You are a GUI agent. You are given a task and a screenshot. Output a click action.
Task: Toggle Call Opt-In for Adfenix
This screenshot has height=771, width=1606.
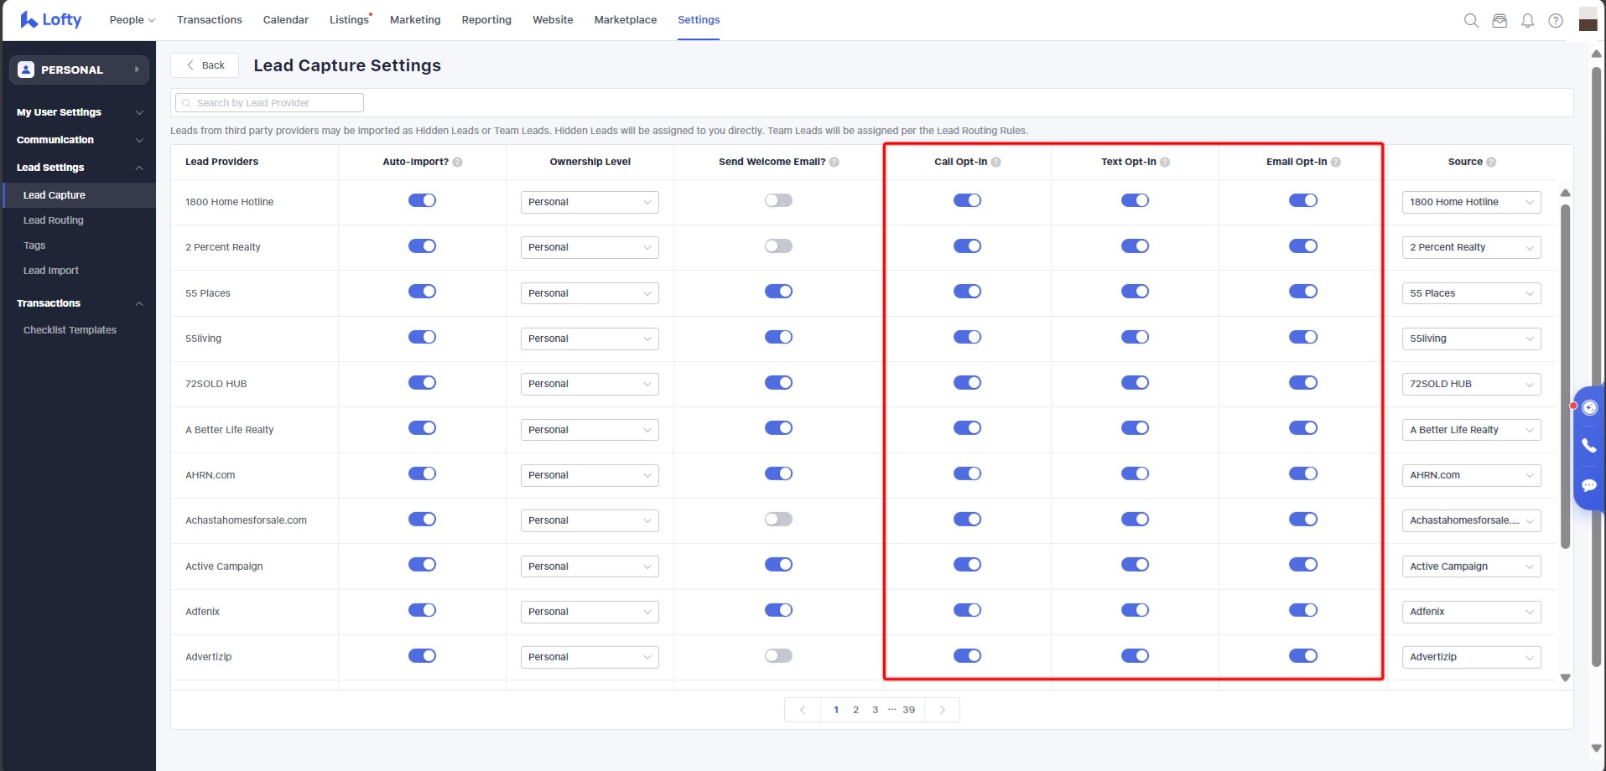pyautogui.click(x=967, y=610)
